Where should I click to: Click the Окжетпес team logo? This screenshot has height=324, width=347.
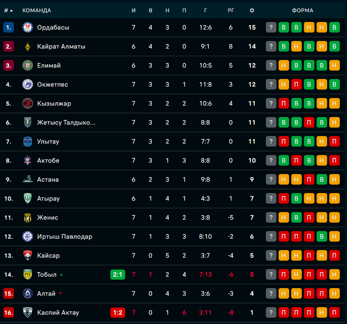point(27,84)
